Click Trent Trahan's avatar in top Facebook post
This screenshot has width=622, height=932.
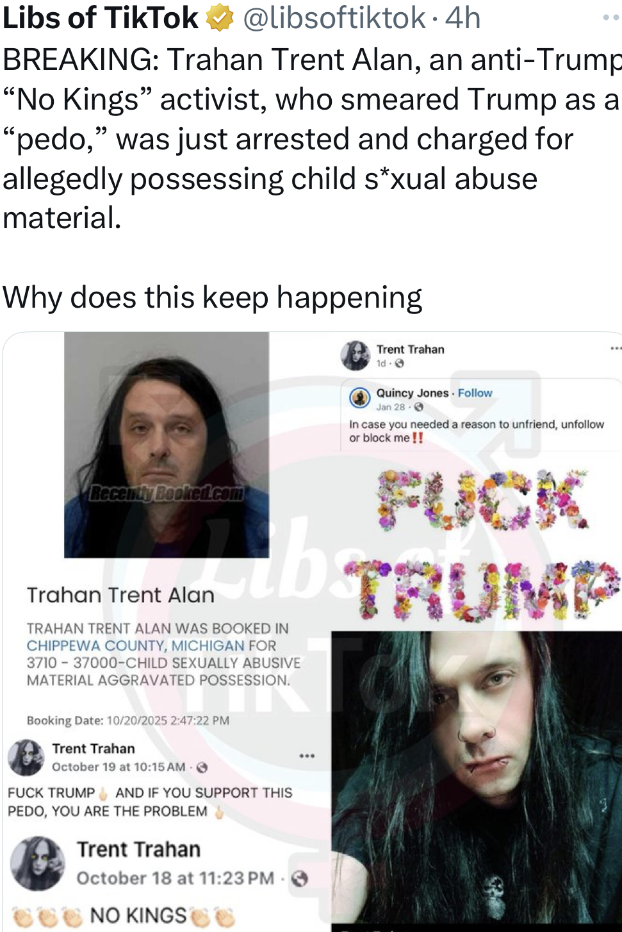point(356,356)
